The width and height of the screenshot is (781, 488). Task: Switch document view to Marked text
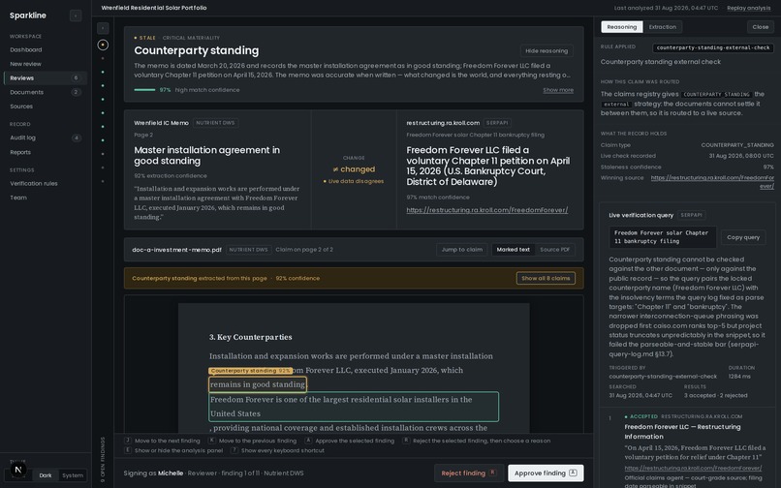coord(513,250)
